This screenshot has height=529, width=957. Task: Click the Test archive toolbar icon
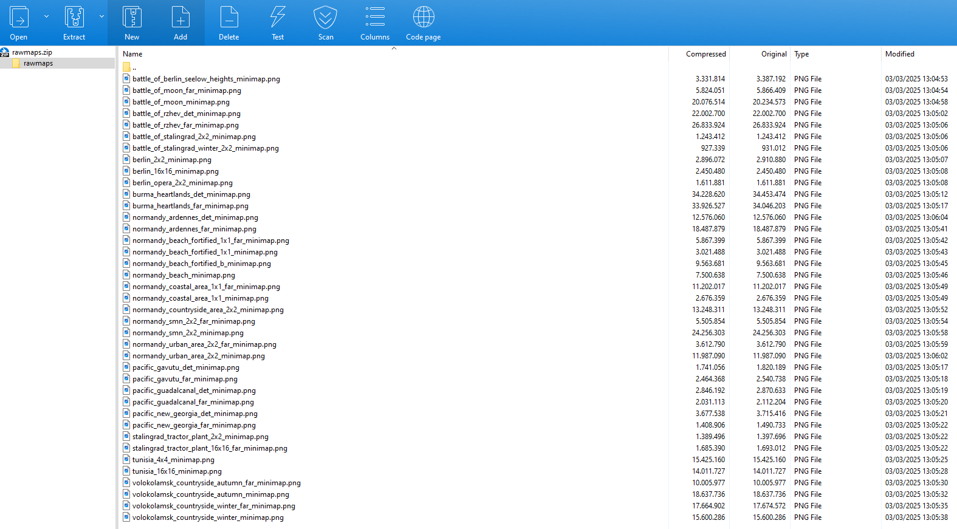(x=278, y=17)
